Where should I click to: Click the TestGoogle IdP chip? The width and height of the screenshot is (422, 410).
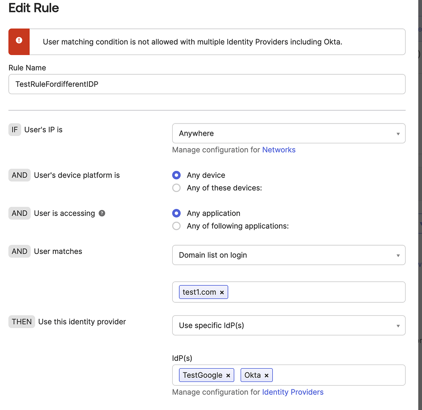[202, 375]
